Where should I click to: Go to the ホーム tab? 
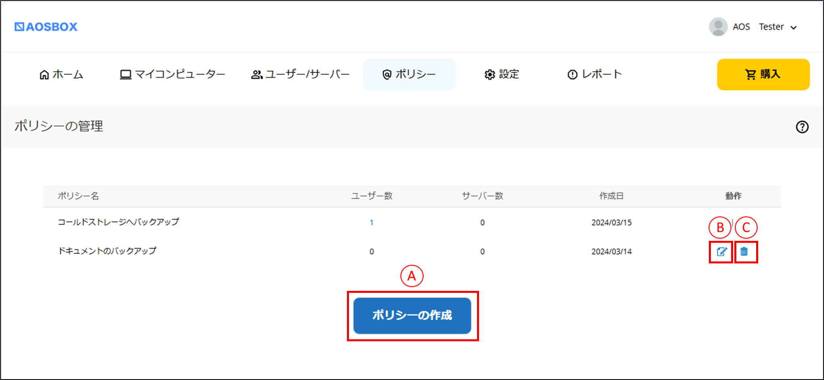point(61,74)
